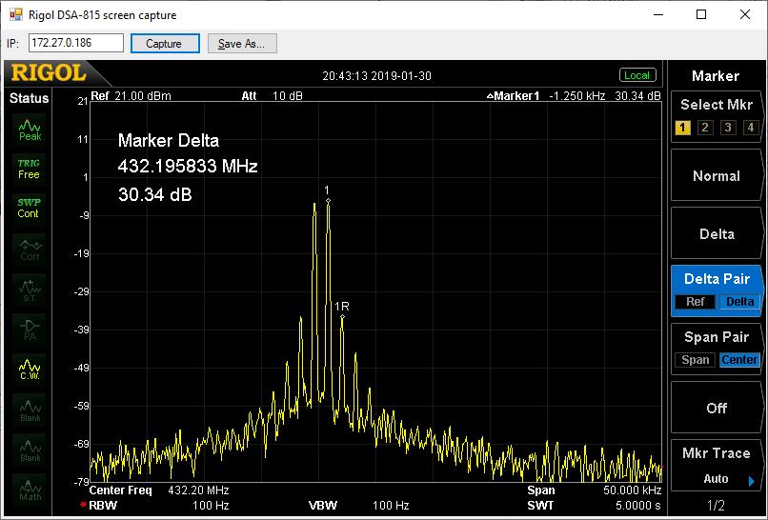Open the Mkr Trace Auto submenu arrow
Screen dimensions: 768x520
coord(752,481)
